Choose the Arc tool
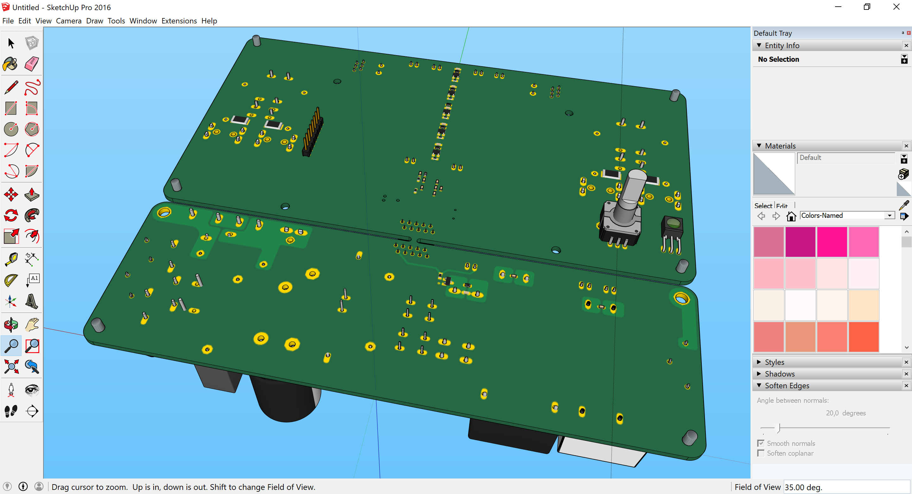The height and width of the screenshot is (494, 912). tap(11, 150)
